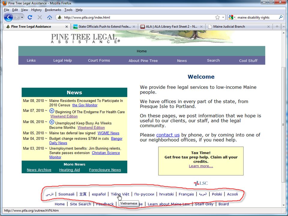Screen dimensions: 288x216
Task: Open About Pine Tree navigation item
Action: pyautogui.click(x=143, y=61)
